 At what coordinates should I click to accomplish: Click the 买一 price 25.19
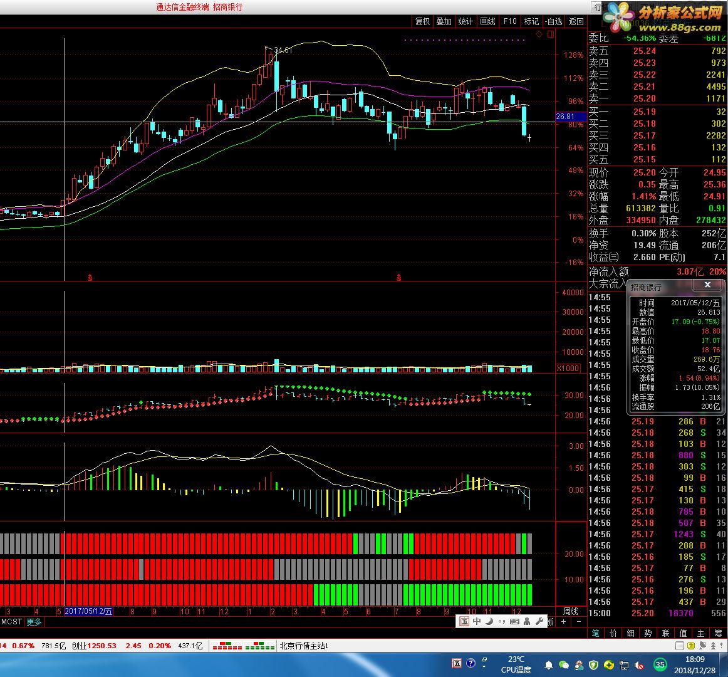[645, 112]
